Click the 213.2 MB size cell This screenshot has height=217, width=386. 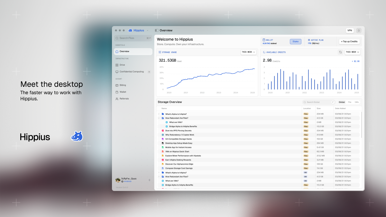321,156
